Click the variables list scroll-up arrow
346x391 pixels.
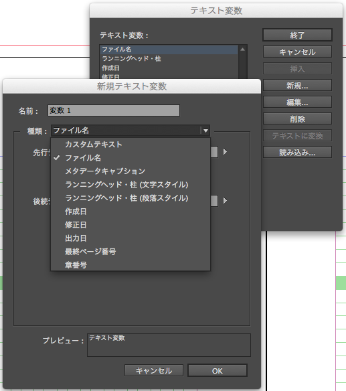point(242,50)
